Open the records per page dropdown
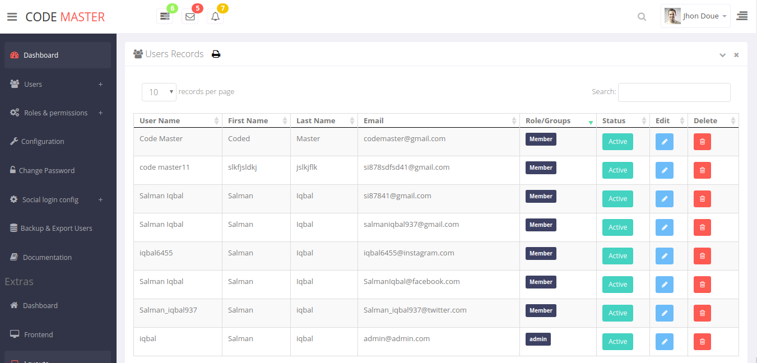 159,92
